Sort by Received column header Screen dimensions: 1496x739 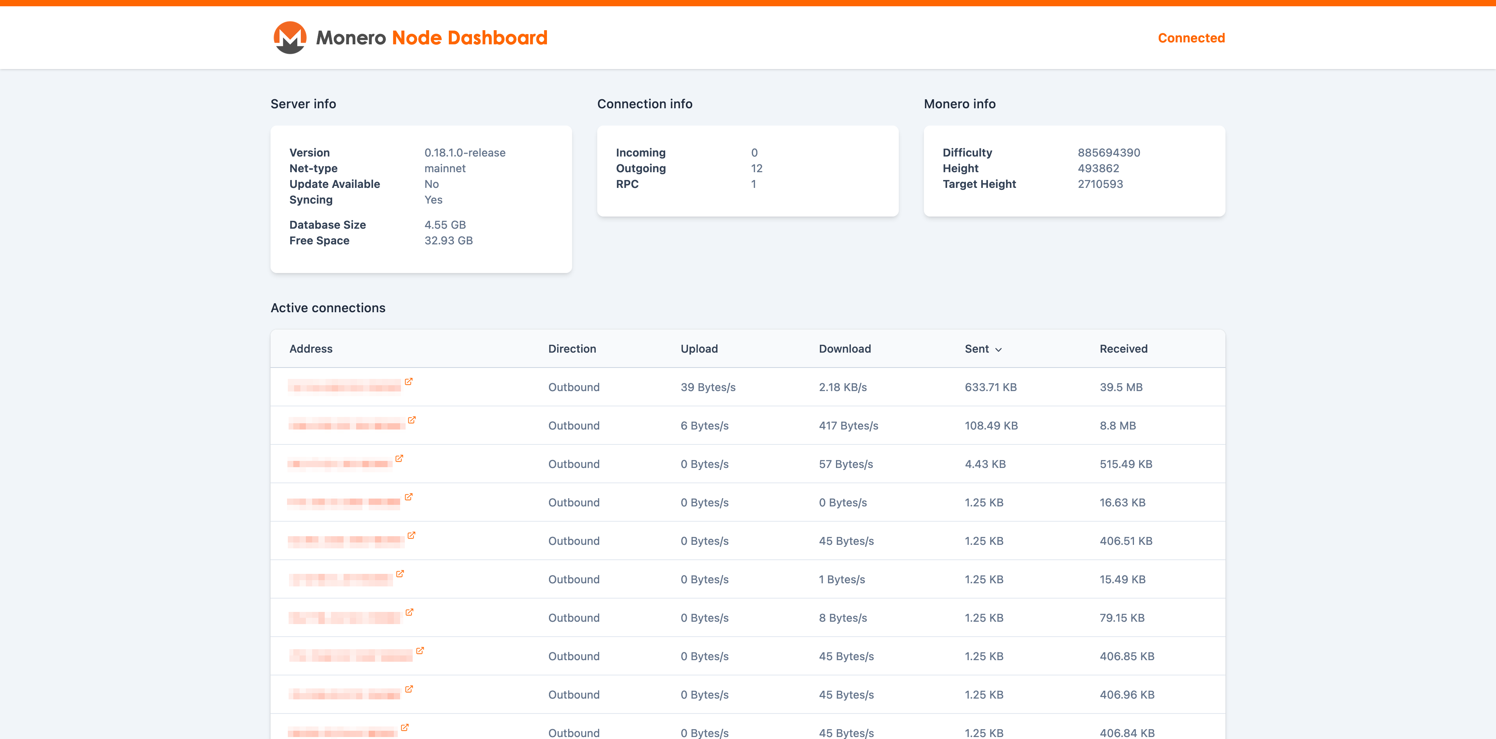pos(1123,349)
